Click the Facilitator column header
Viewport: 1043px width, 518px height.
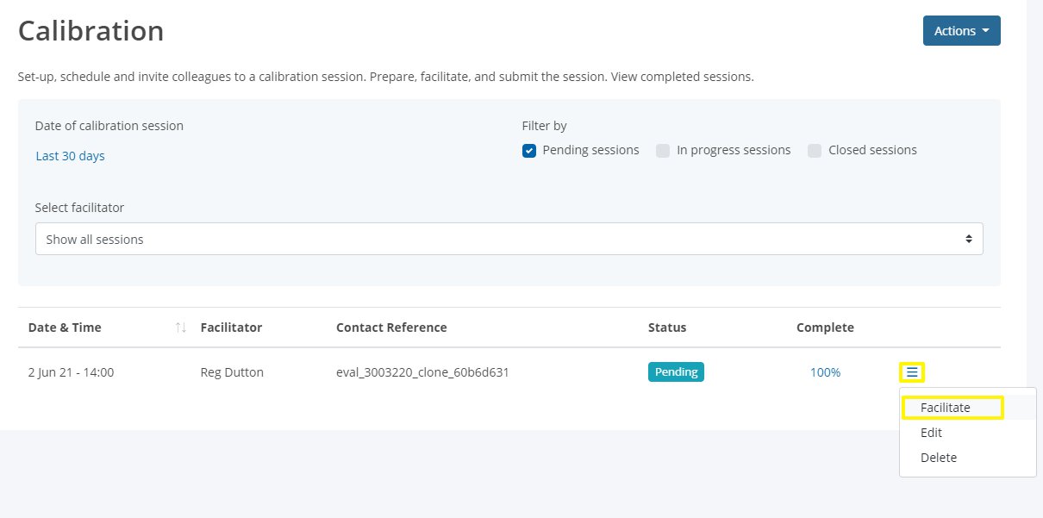[231, 328]
